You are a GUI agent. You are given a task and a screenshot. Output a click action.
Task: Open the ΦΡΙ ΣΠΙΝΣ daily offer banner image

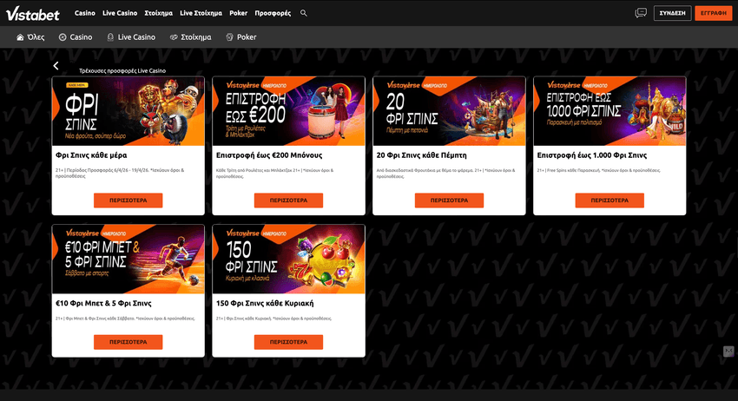[x=128, y=111]
